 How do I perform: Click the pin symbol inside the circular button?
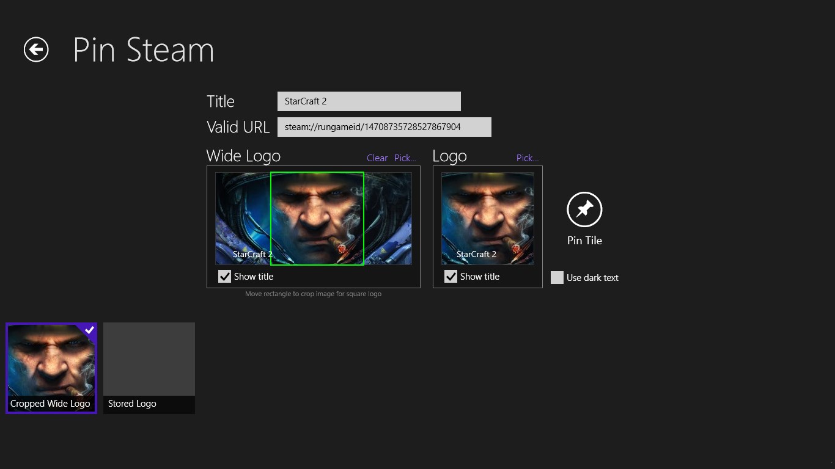coord(584,208)
